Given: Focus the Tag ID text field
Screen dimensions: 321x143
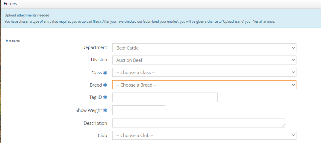Looking at the screenshot, I should click(x=165, y=97).
